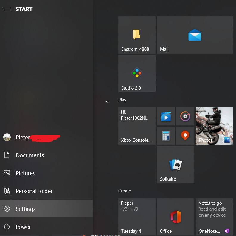Open the calendar tile showing Tuesday 4
Image resolution: width=236 pixels, height=236 pixels.
point(137,217)
